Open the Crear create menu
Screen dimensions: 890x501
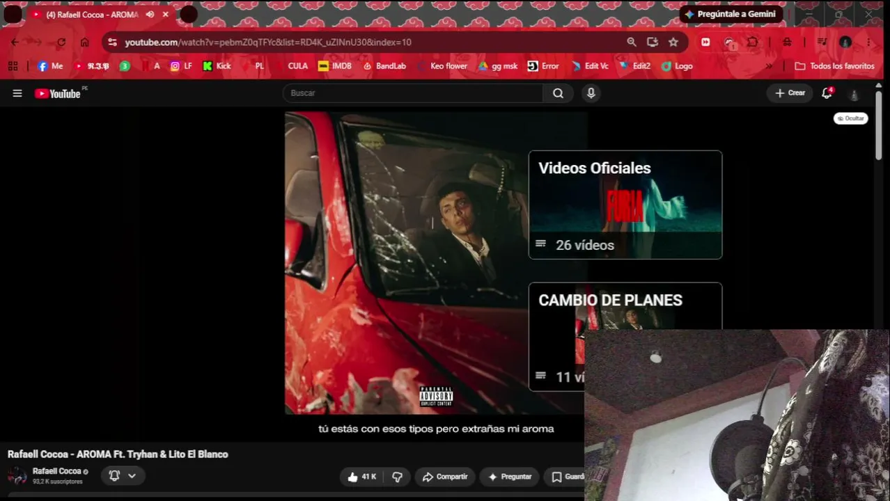pos(790,93)
